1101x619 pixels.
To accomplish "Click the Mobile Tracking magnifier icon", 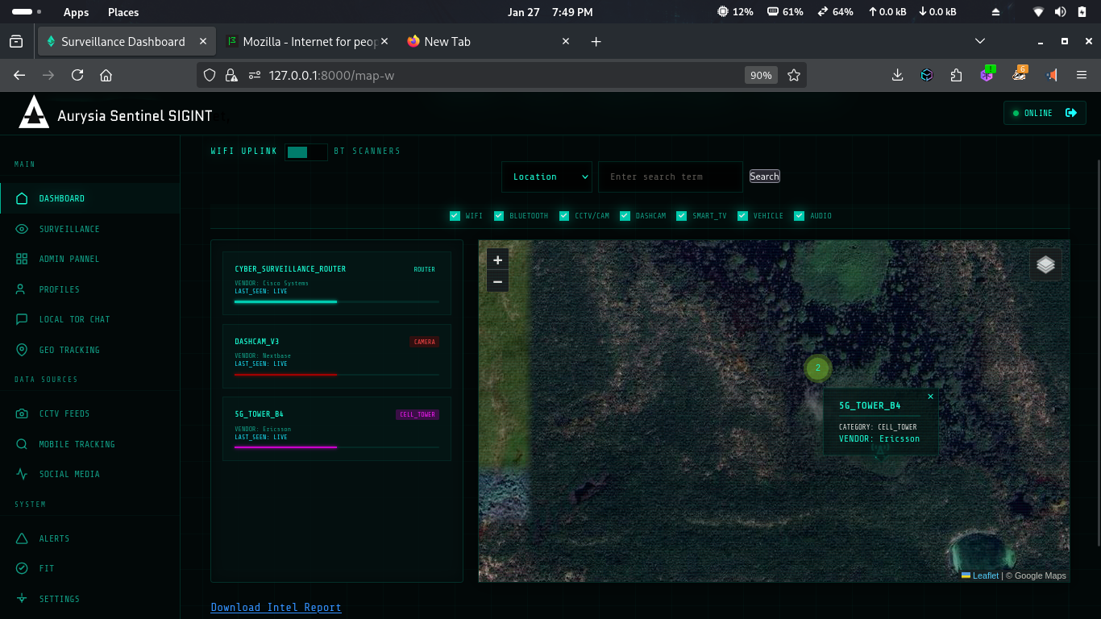I will click(x=22, y=444).
